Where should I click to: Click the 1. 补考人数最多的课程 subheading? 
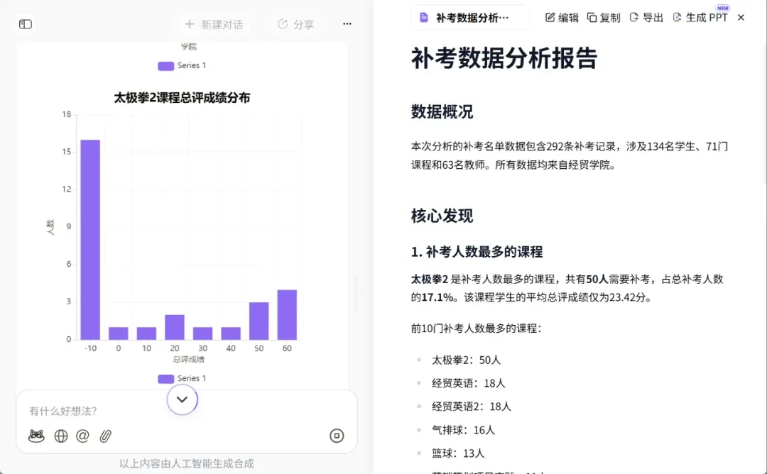click(x=477, y=252)
